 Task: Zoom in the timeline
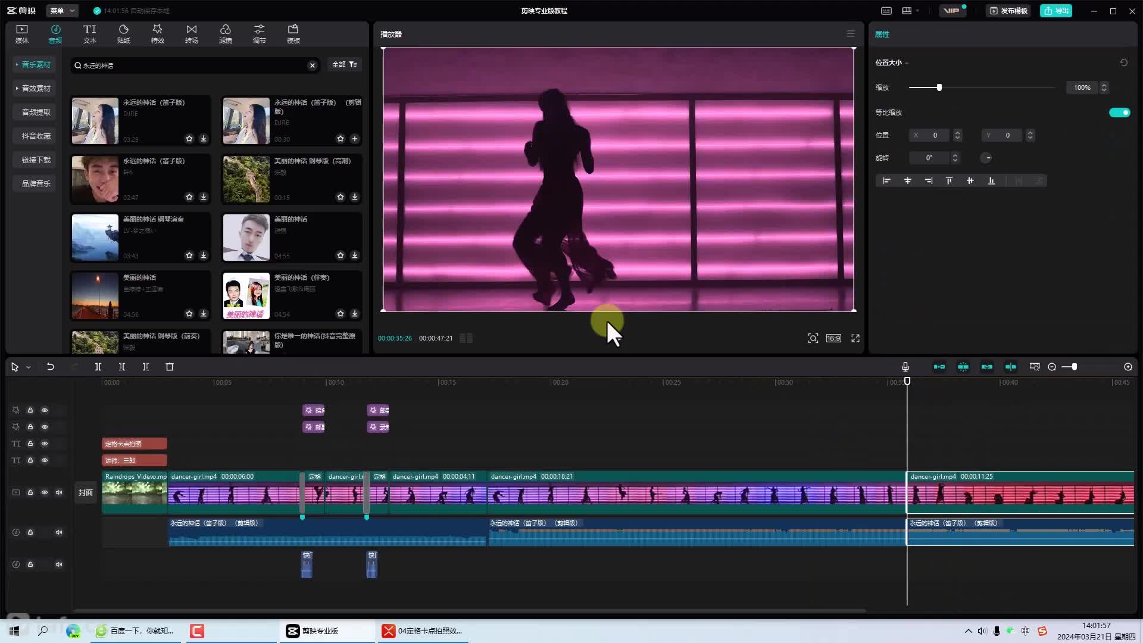1128,367
